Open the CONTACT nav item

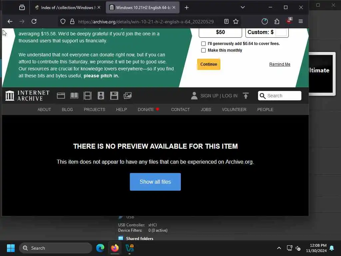180,109
